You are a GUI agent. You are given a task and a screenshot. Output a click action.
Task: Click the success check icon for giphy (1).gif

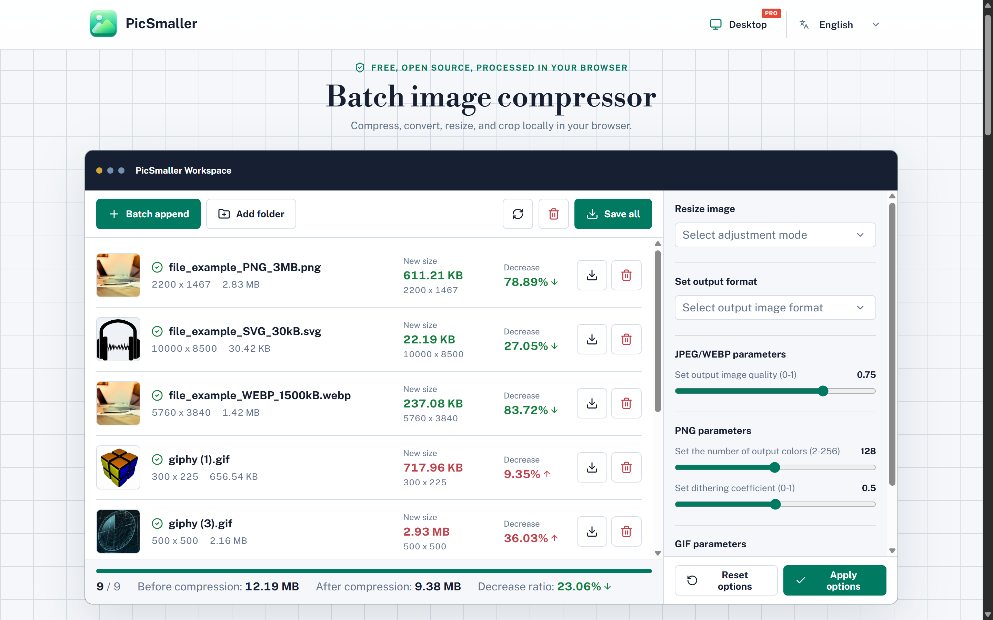(x=157, y=459)
